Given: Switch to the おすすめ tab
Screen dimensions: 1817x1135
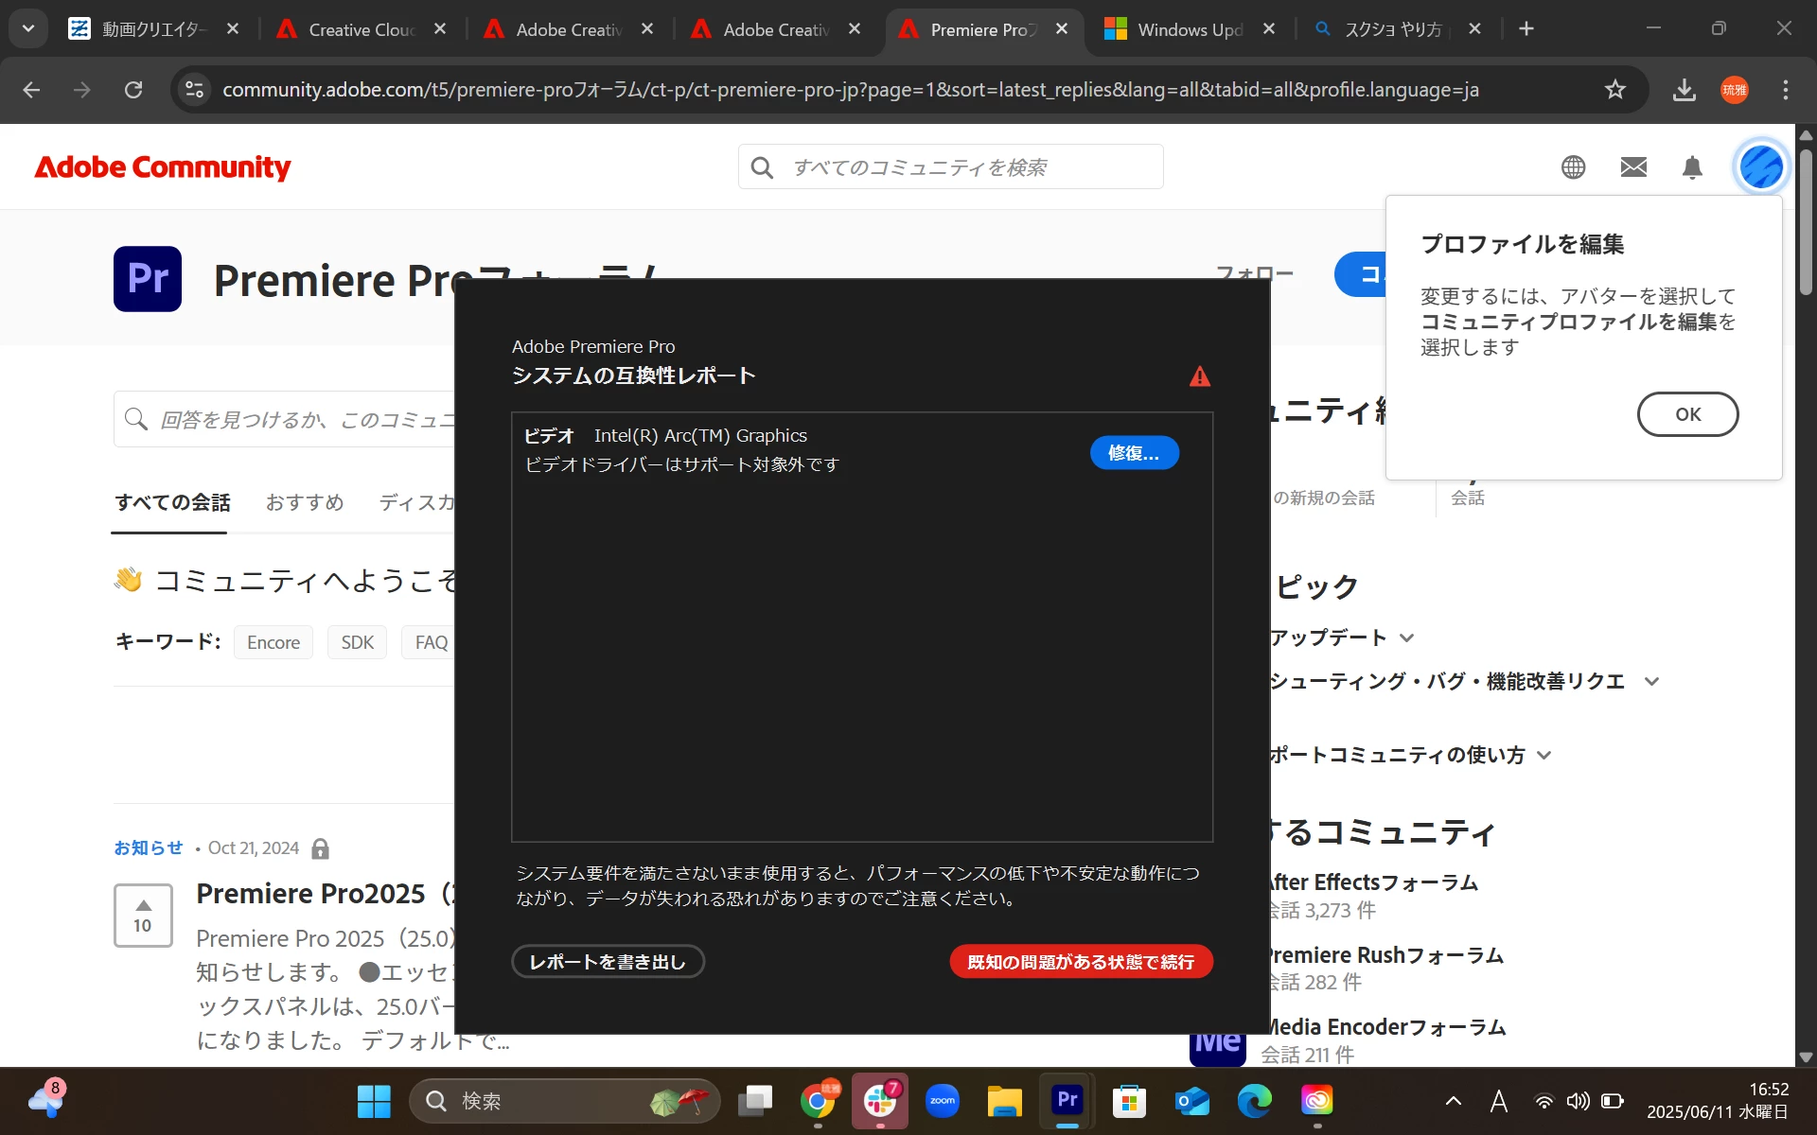Looking at the screenshot, I should point(304,502).
